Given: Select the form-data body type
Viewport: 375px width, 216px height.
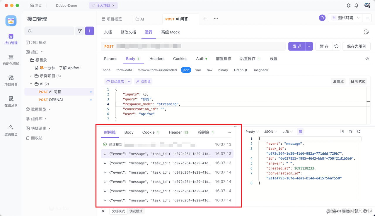Looking at the screenshot, I should tap(124, 70).
